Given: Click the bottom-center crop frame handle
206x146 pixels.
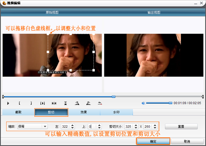Looking at the screenshot, I should [71, 70].
